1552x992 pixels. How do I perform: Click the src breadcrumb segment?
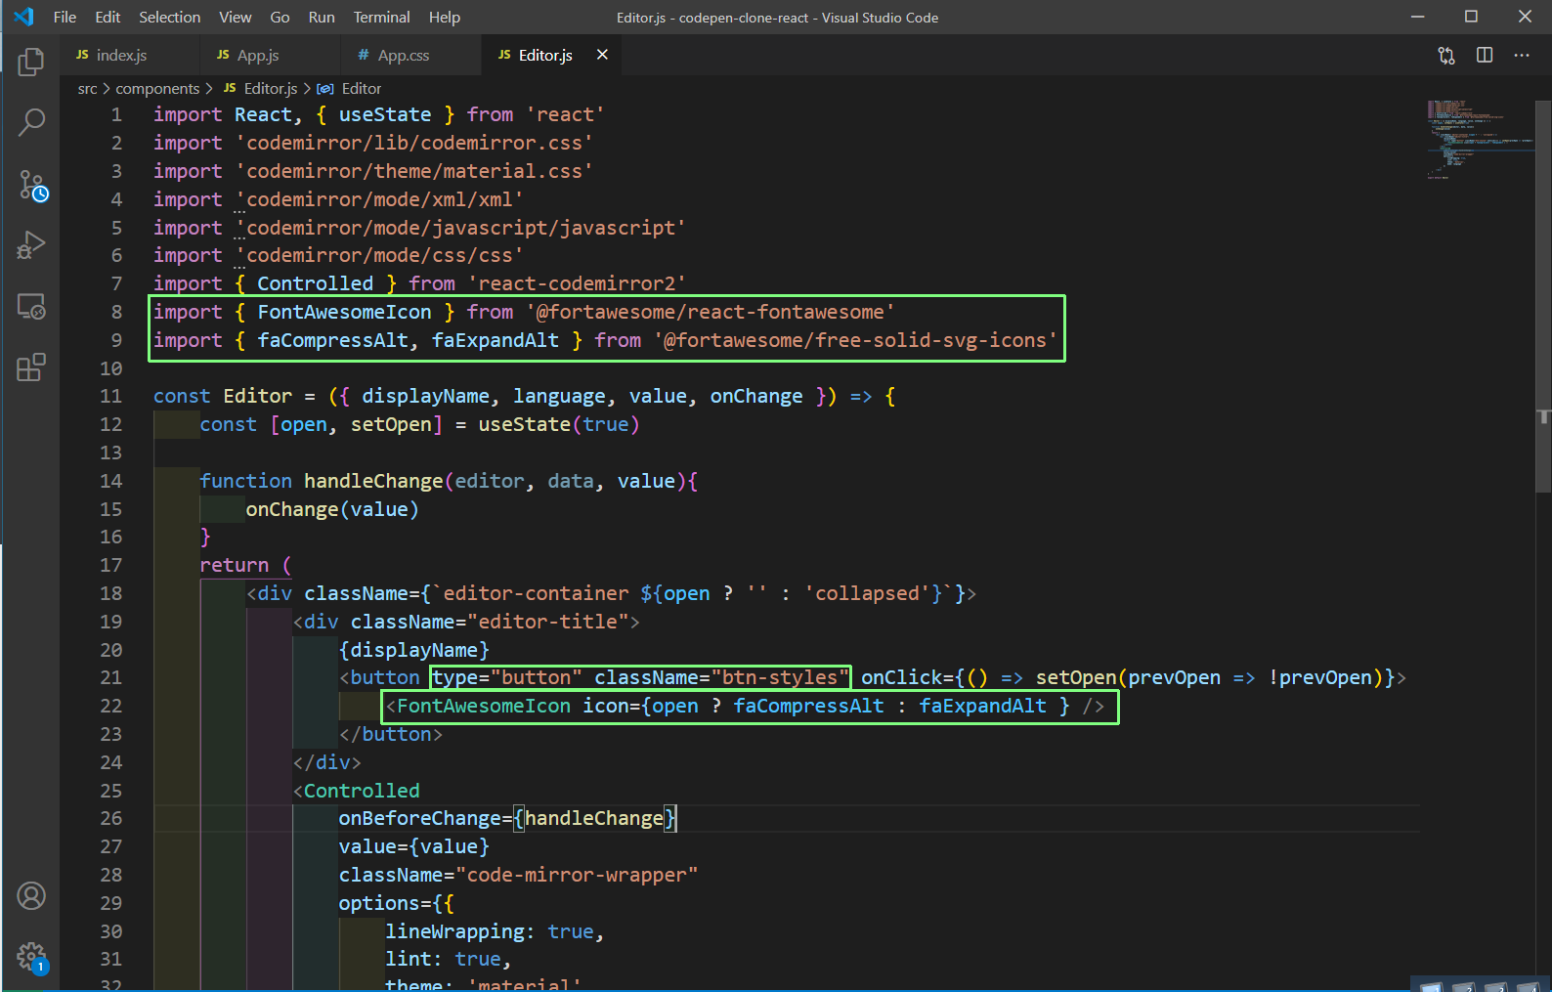87,88
